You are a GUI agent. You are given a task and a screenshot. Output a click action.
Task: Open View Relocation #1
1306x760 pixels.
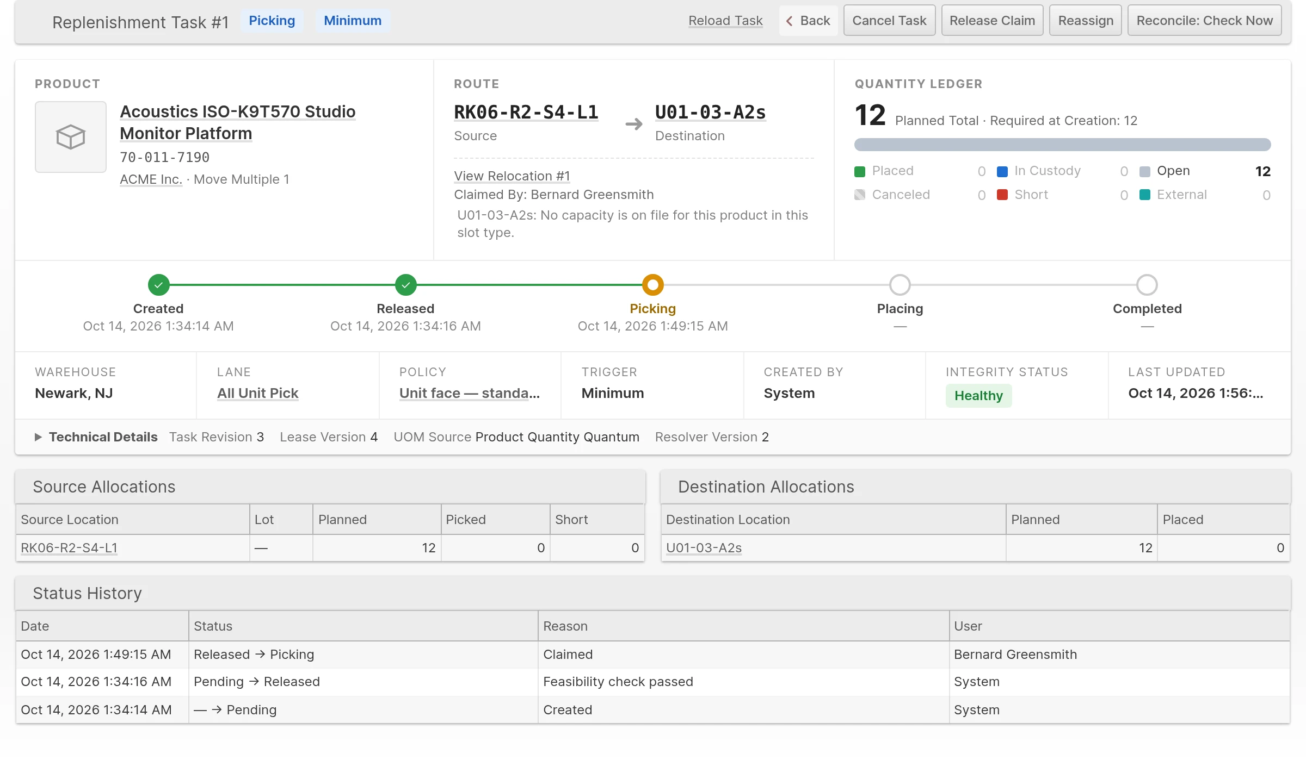tap(512, 176)
